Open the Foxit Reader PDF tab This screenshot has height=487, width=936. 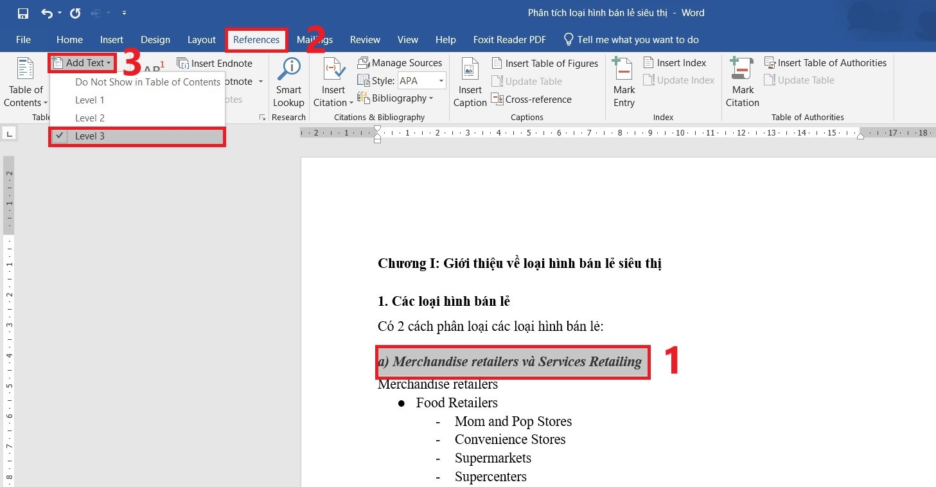(x=509, y=40)
